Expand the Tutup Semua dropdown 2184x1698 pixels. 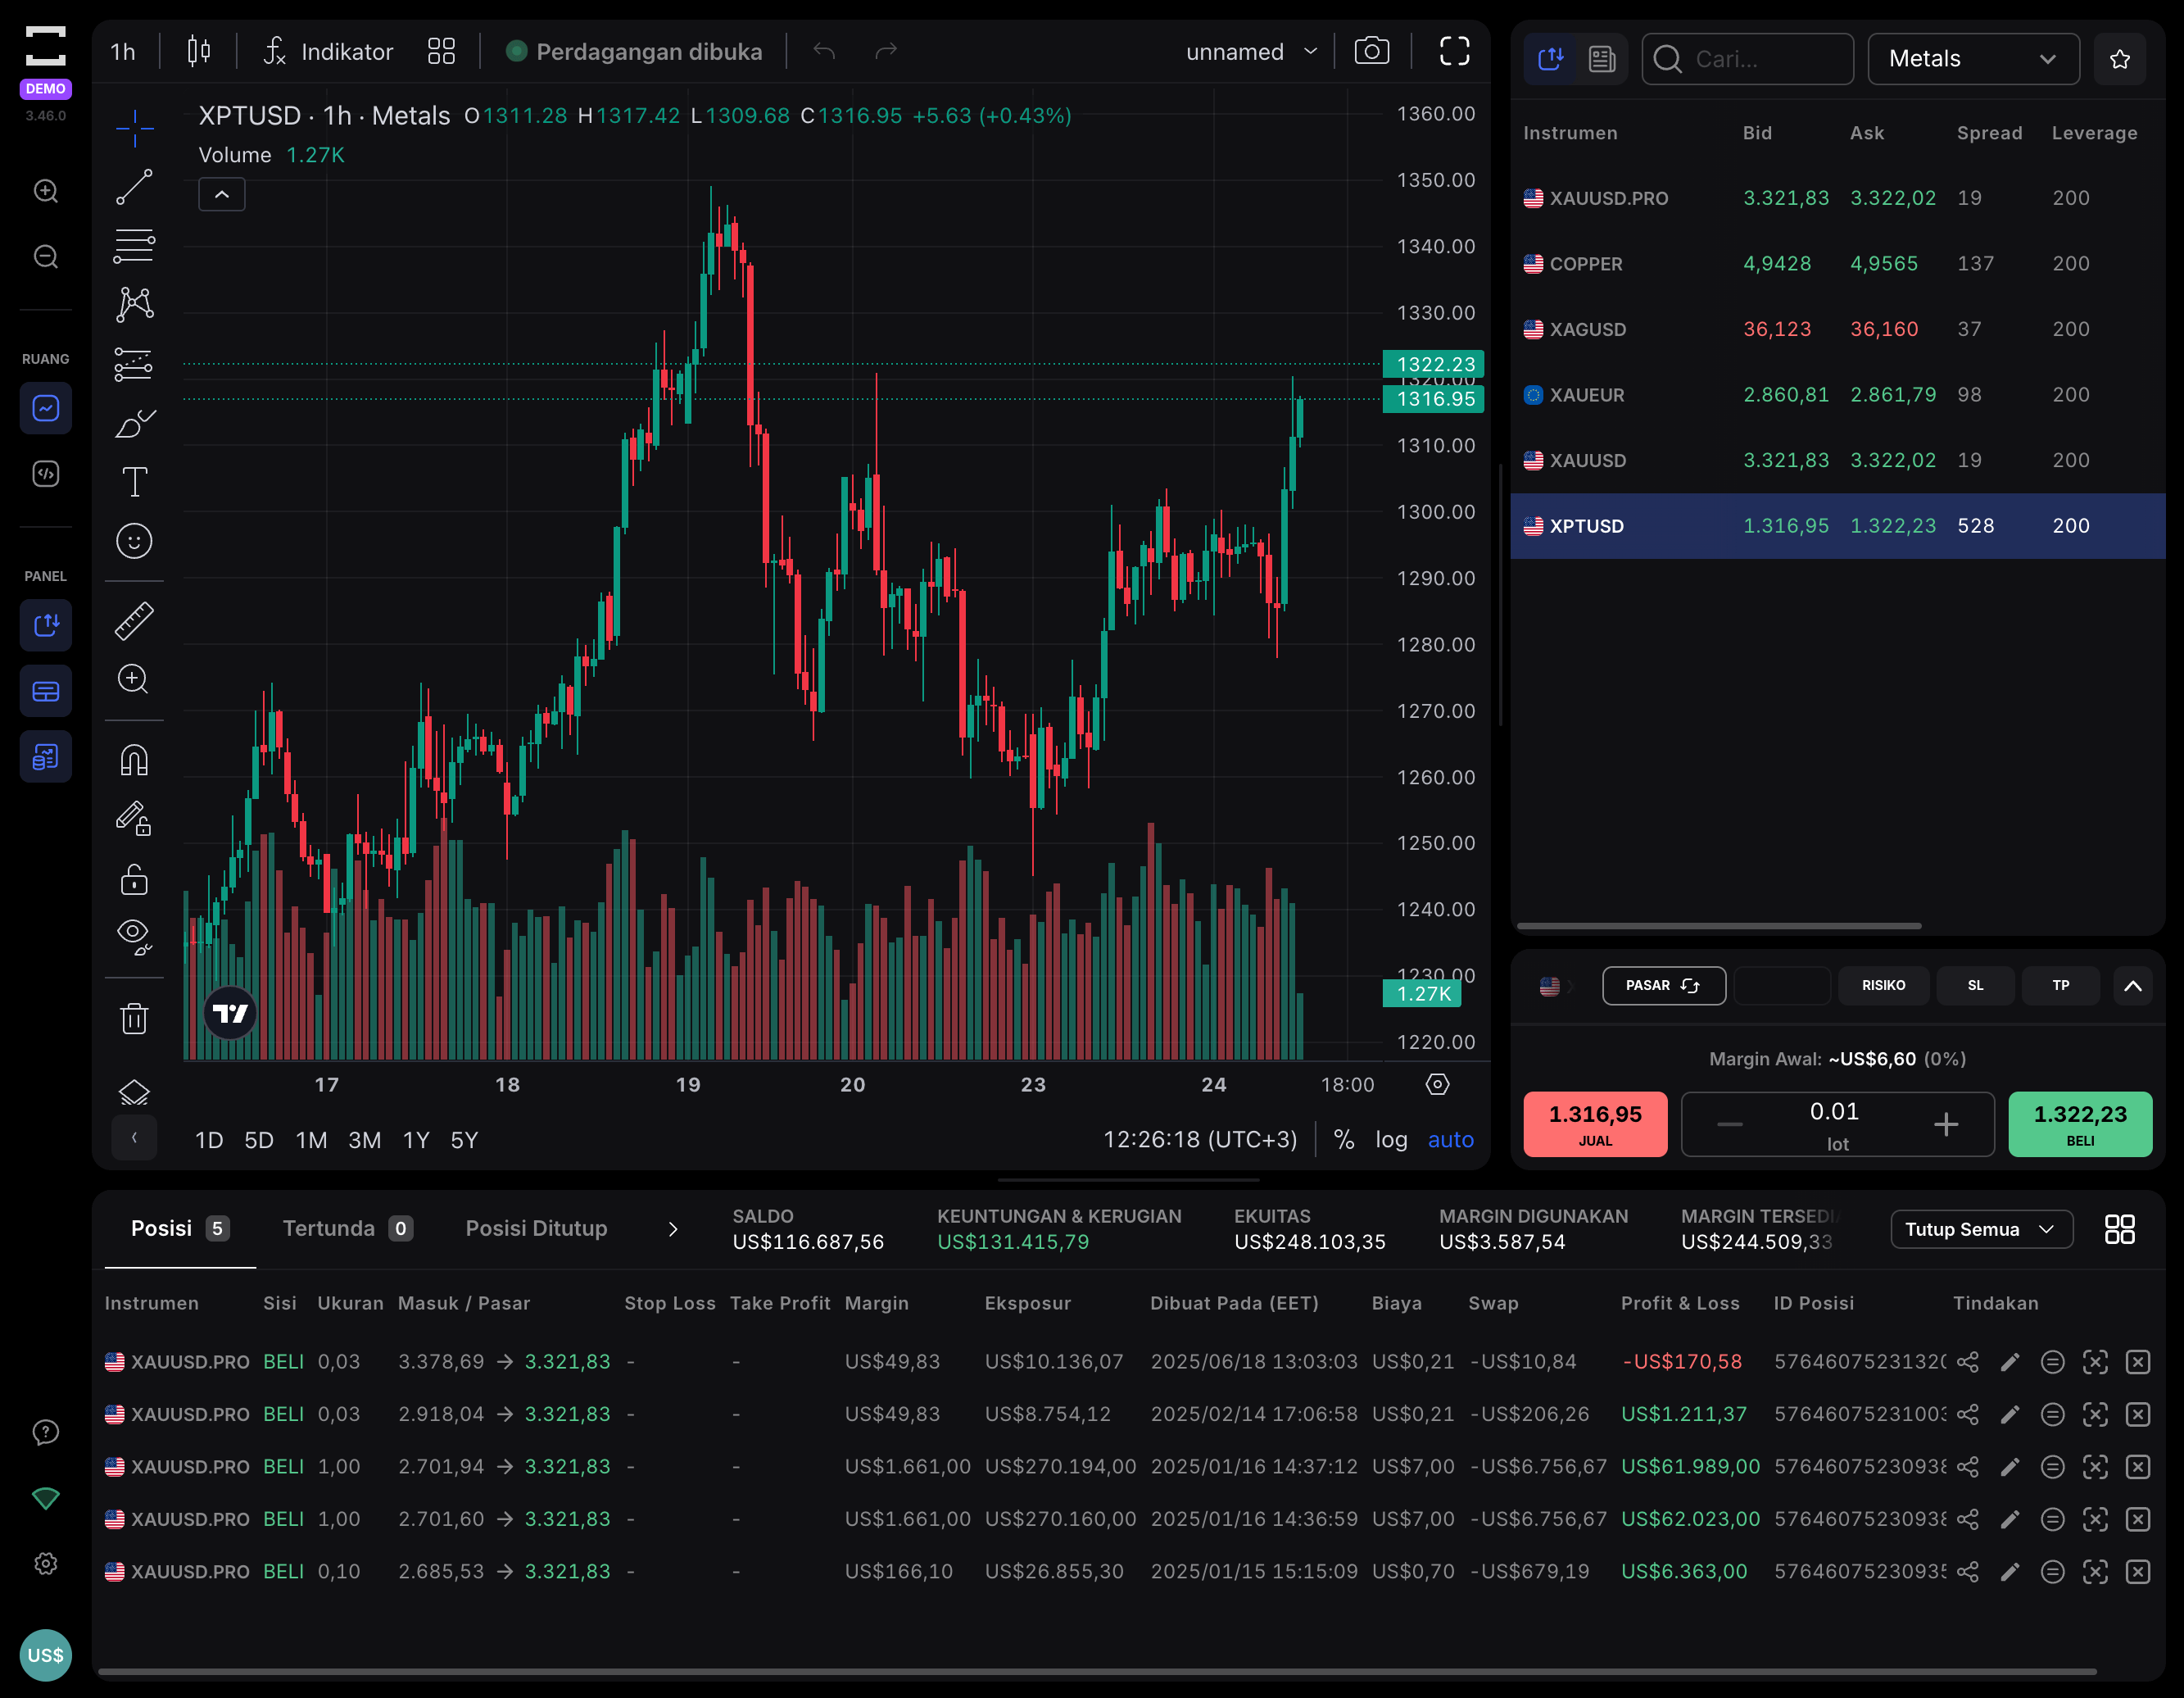click(x=1981, y=1228)
